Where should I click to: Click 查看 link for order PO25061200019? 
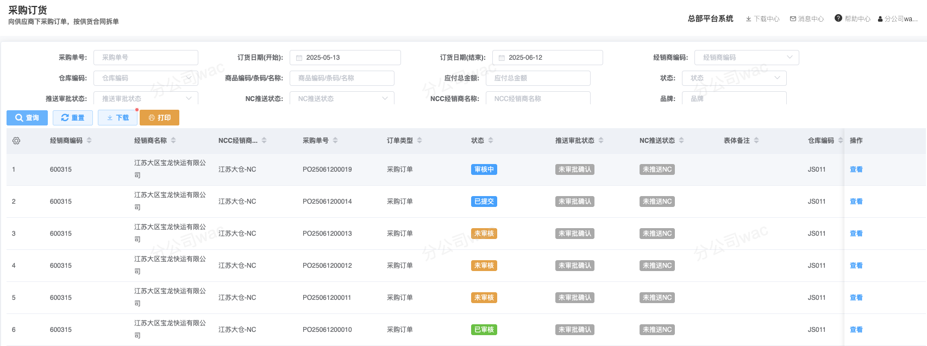856,169
